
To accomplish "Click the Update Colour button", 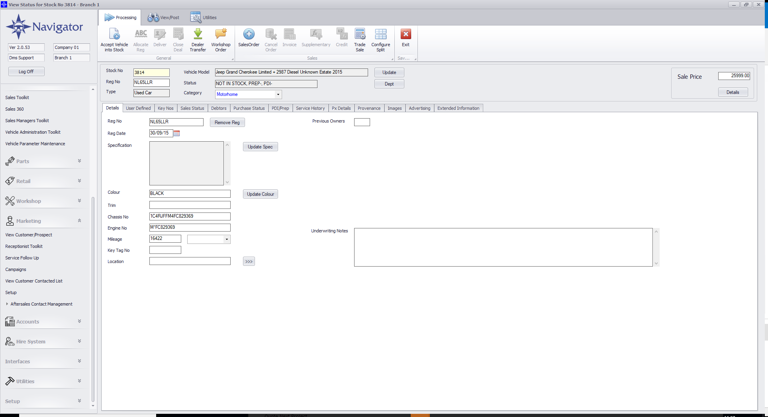I will (x=260, y=194).
